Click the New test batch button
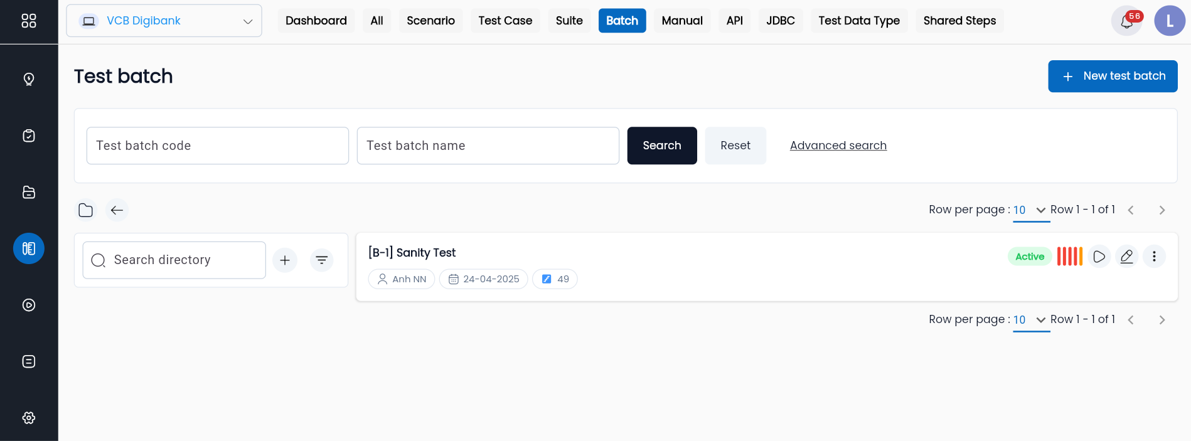The width and height of the screenshot is (1191, 441). [1113, 76]
